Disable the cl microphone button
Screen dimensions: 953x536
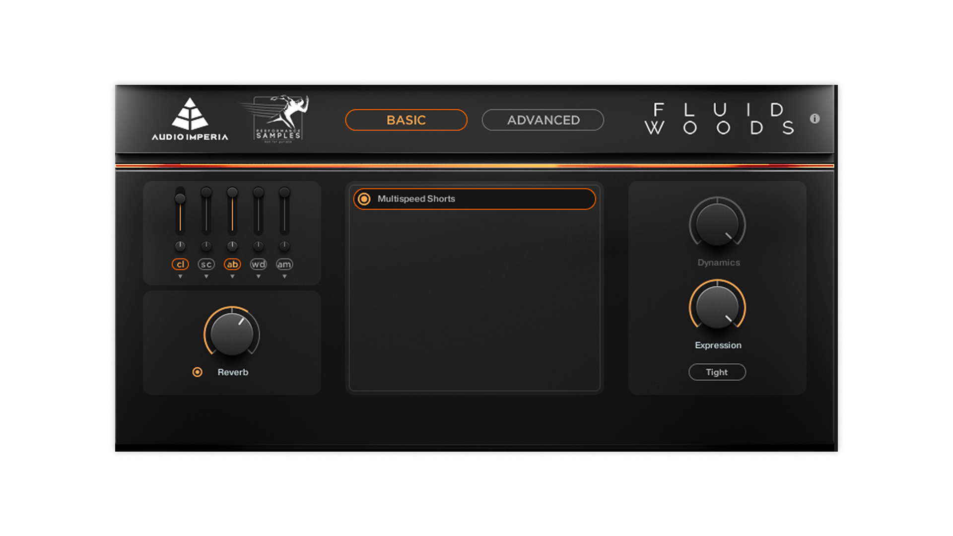180,265
